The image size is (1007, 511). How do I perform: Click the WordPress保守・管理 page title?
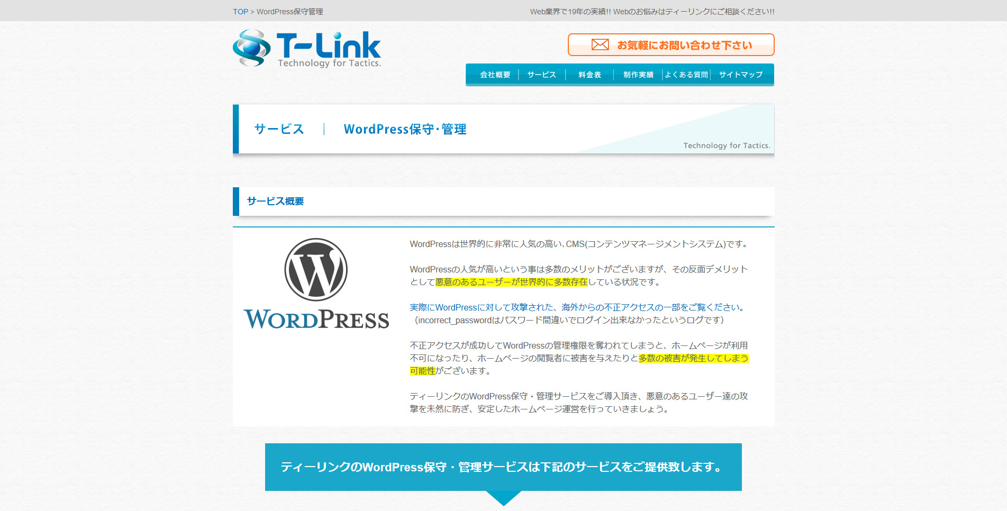pyautogui.click(x=405, y=130)
